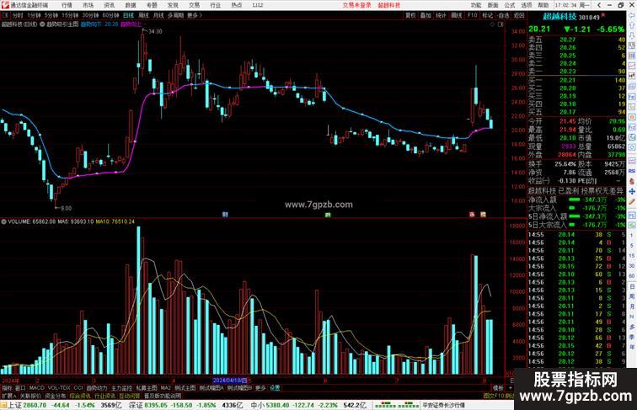Open the 交易 menu
Screen dimensions: 637x410
(194, 5)
